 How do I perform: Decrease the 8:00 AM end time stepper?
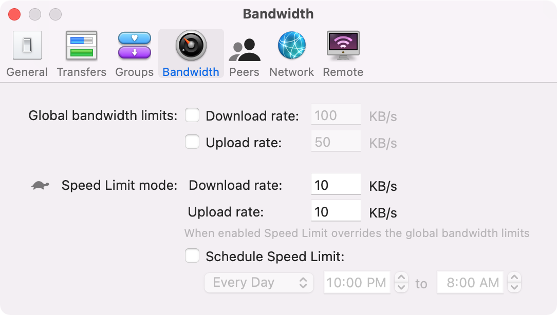(x=514, y=287)
